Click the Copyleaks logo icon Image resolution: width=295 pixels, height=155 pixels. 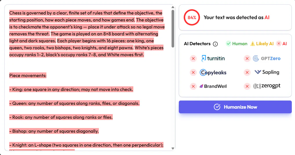point(203,72)
